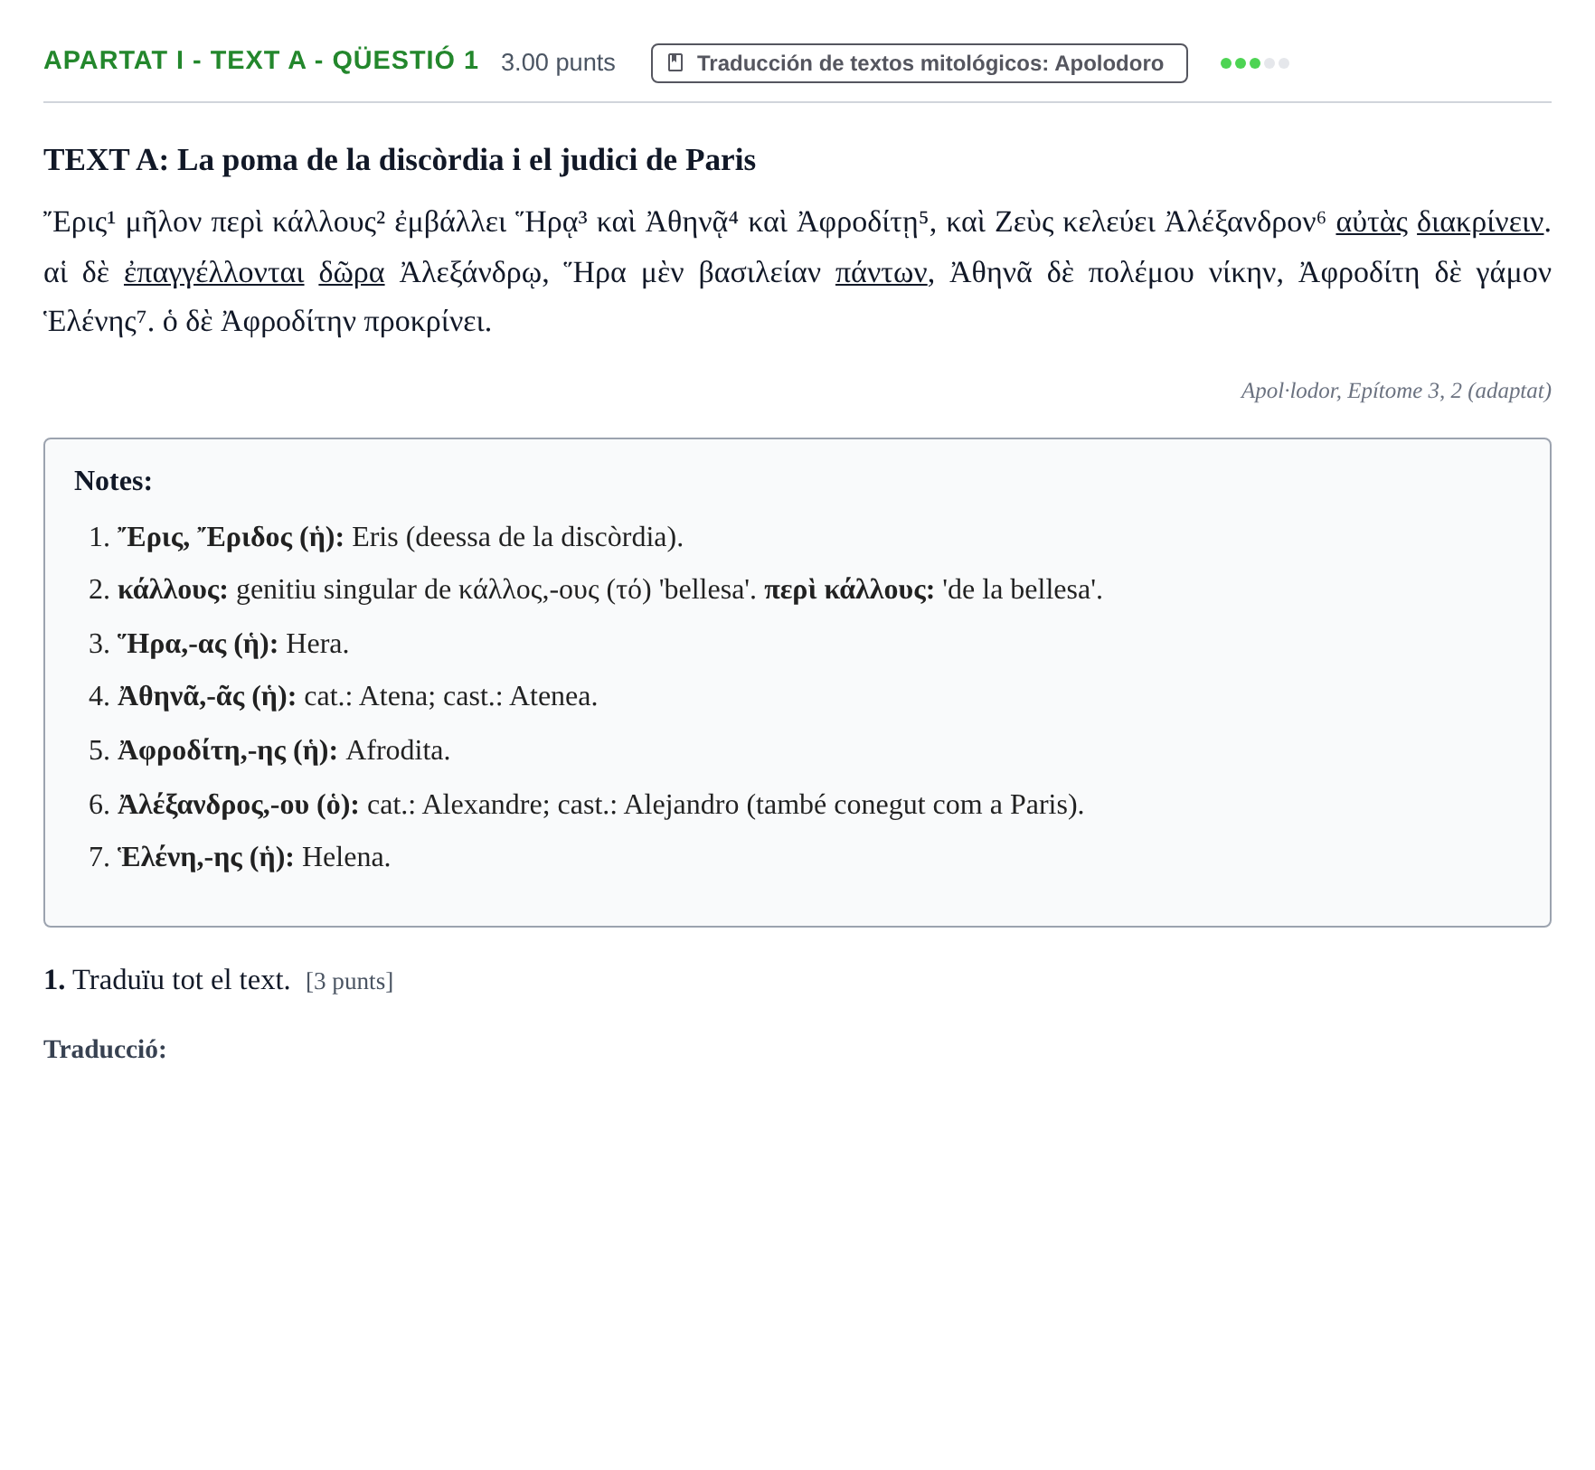1595x1470 pixels.
Task: Click the instruction Traduïu tot el text
Action: pos(182,980)
